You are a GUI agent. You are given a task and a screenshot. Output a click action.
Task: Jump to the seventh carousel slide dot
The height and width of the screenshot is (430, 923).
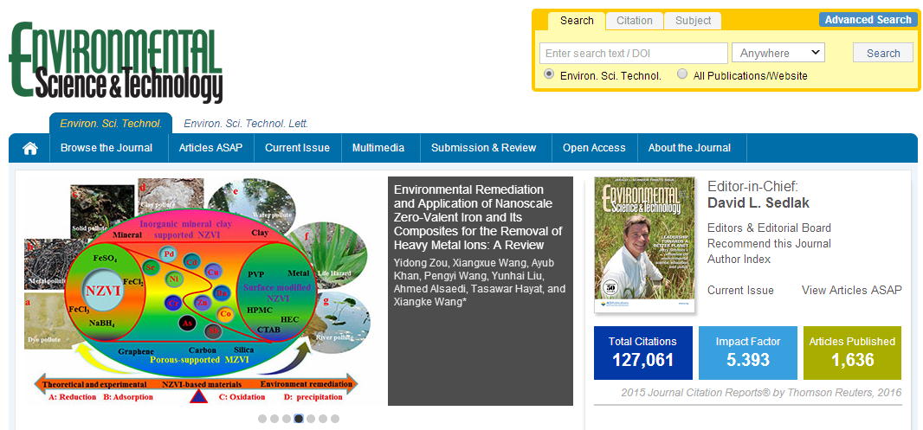[335, 419]
